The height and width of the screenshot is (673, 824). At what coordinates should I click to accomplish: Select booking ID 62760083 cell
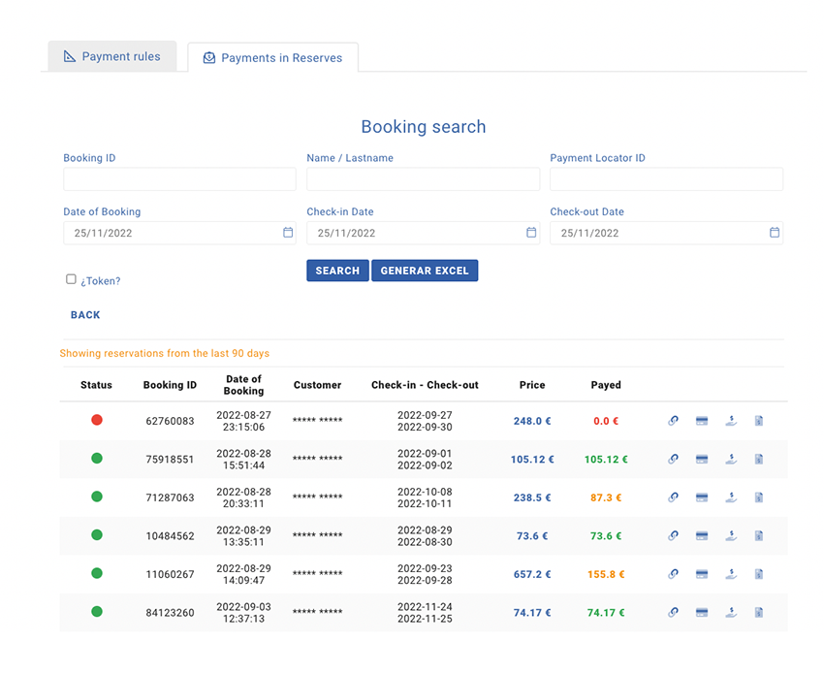[170, 421]
